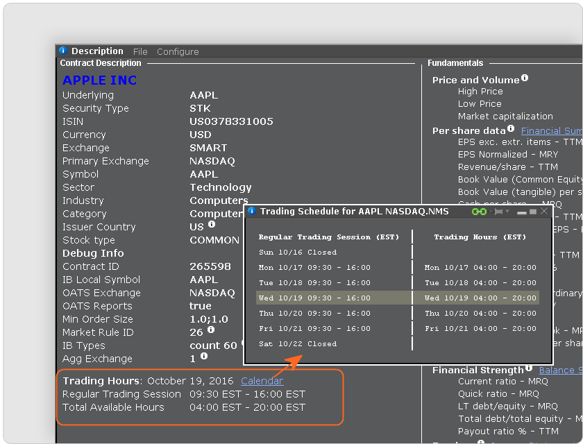Click the Low Price fundamentals row
Image resolution: width=583 pixels, height=444 pixels.
click(x=480, y=103)
